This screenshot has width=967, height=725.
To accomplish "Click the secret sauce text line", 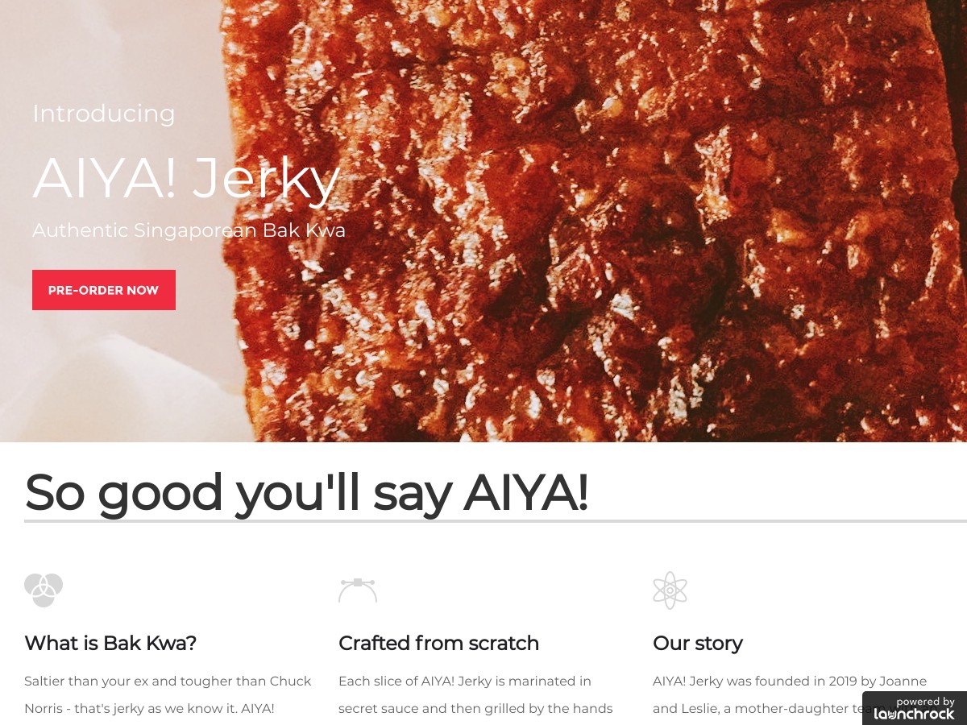I will [x=475, y=709].
